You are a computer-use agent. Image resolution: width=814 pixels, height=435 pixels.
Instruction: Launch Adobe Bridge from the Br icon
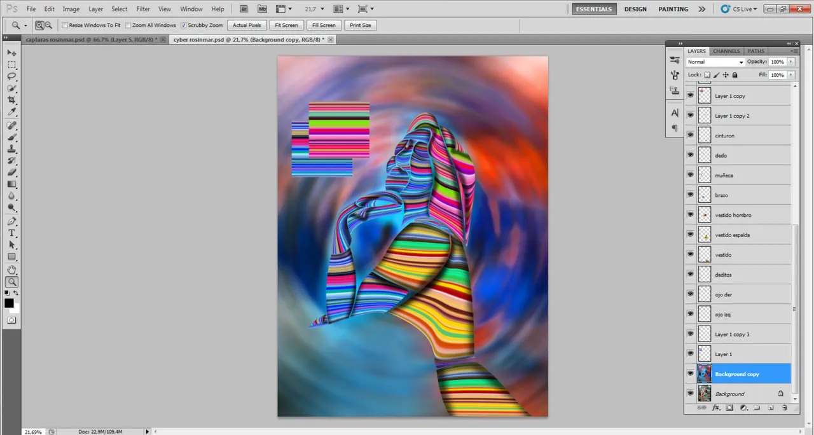coord(244,9)
